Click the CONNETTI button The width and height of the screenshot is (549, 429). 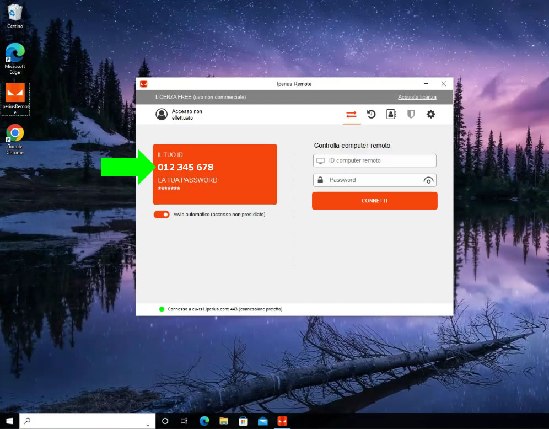coord(375,201)
